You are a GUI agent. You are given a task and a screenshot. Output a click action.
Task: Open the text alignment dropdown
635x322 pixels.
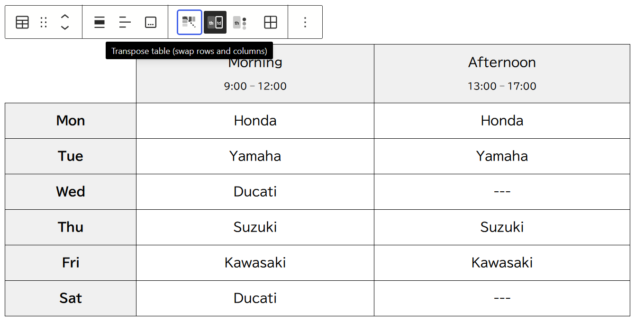click(125, 22)
